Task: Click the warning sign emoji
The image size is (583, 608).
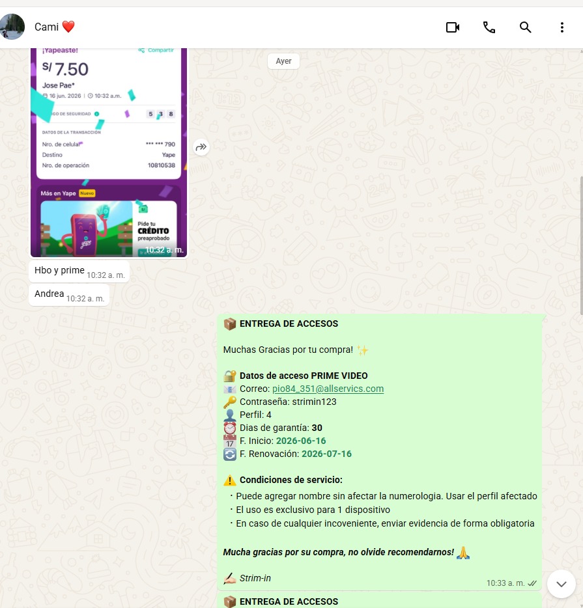Action: pos(230,480)
